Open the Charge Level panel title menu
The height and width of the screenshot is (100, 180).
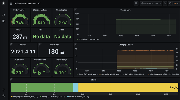(x=125, y=10)
